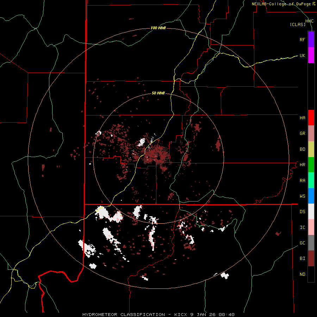Image resolution: width=317 pixels, height=317 pixels.
Task: Click the RA bright green legend swatch
Action: point(311,180)
